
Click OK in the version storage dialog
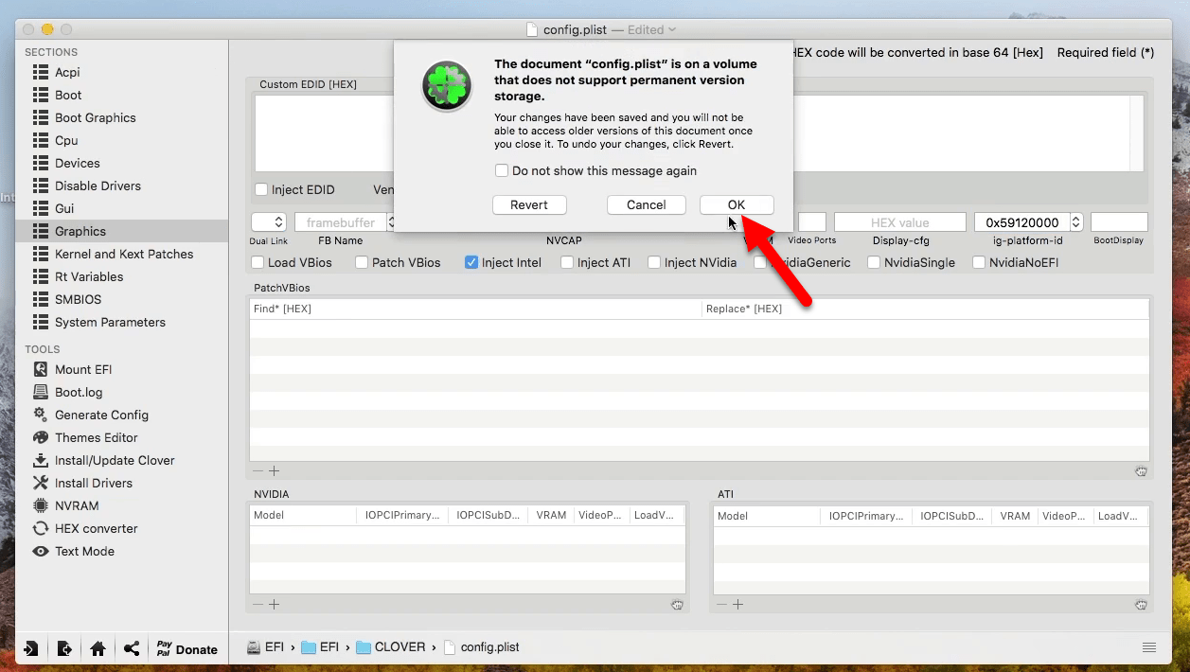tap(737, 205)
